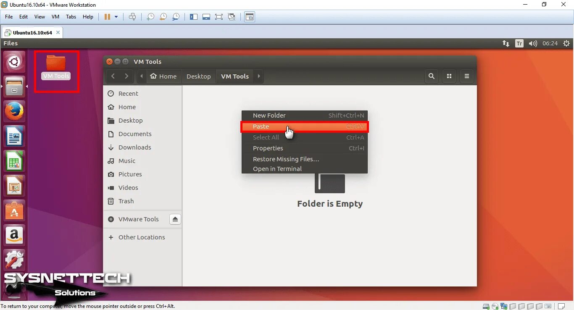Toggle the console view icon in VMware toolbar
The width and height of the screenshot is (574, 310).
pos(250,17)
